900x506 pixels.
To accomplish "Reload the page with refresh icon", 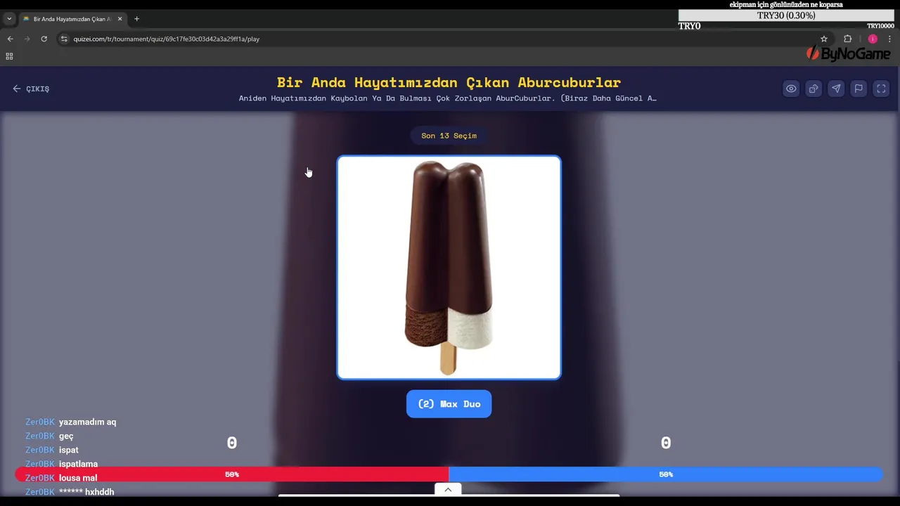I will click(x=44, y=39).
